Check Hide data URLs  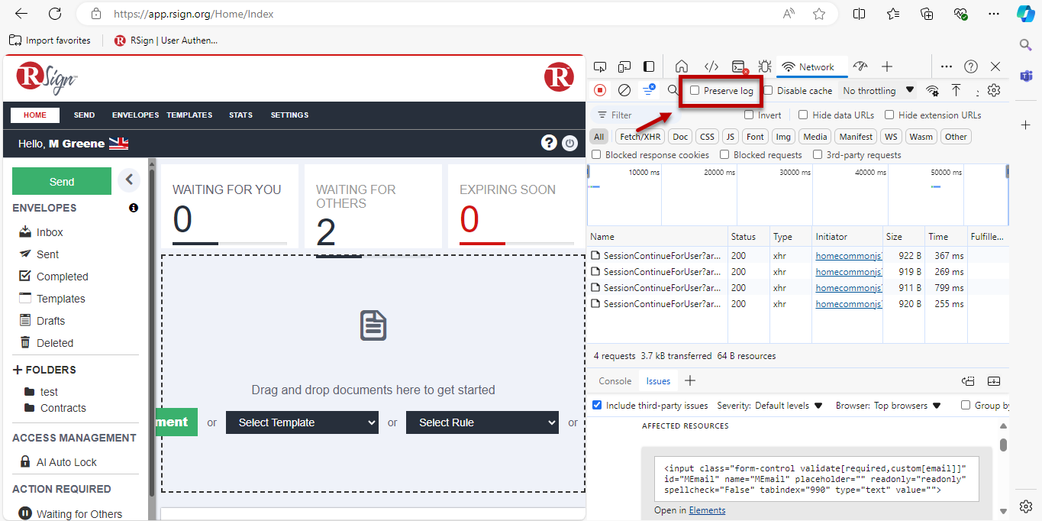(x=803, y=115)
